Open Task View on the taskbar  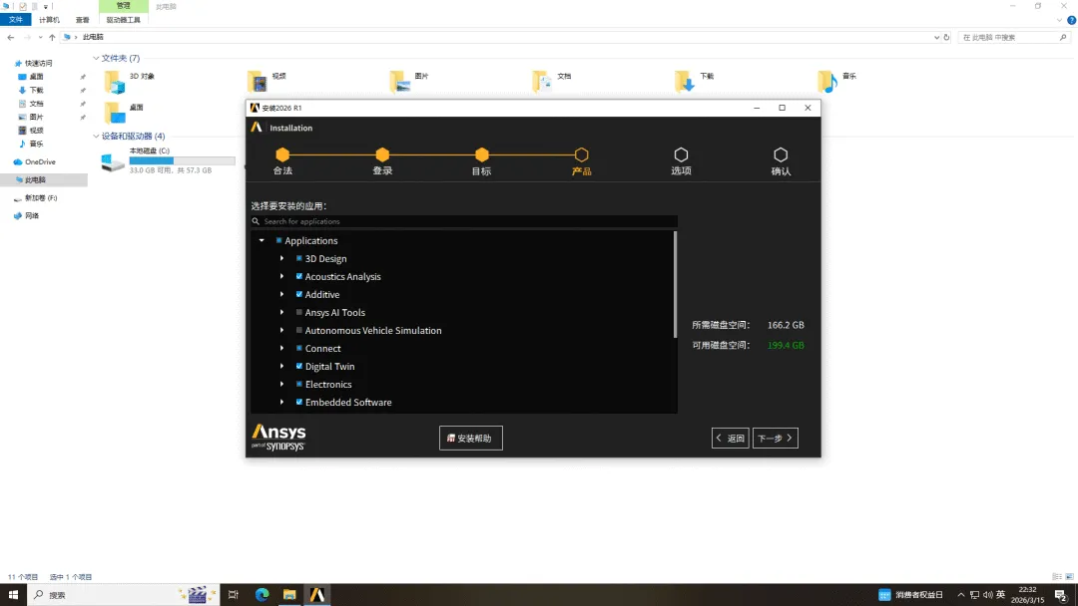(233, 594)
